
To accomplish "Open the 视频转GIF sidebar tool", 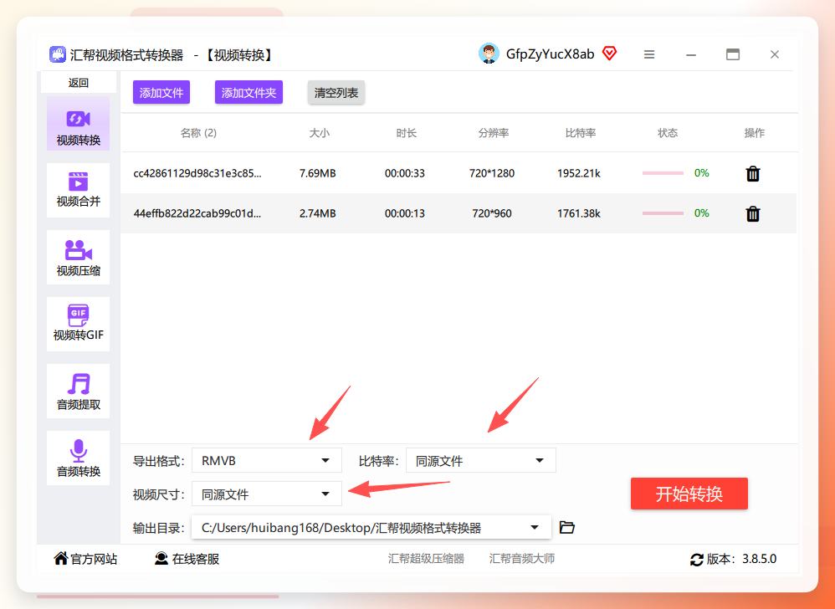I will pos(79,324).
